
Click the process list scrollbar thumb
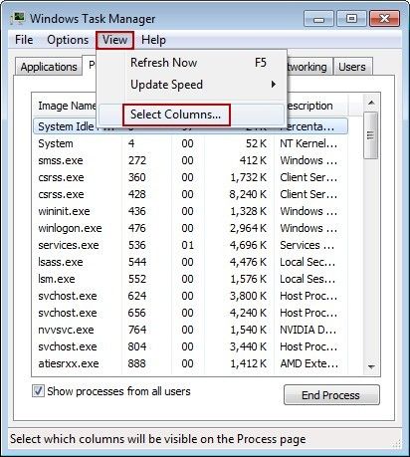370,135
